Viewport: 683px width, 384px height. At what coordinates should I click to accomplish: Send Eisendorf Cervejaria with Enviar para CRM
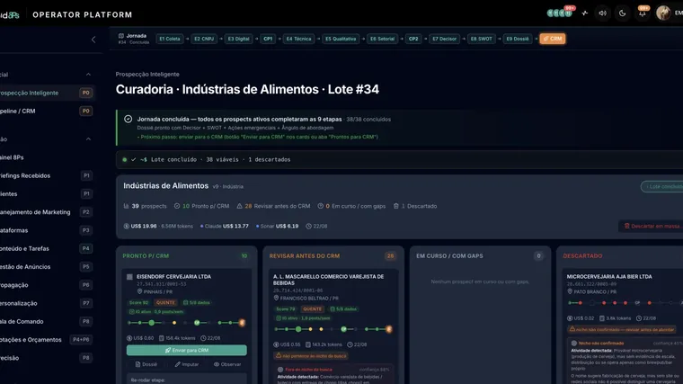click(x=186, y=350)
